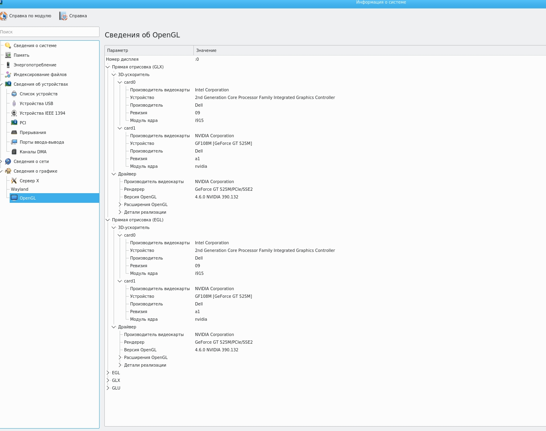Sort by Параметр column header
This screenshot has height=431, width=546.
149,50
